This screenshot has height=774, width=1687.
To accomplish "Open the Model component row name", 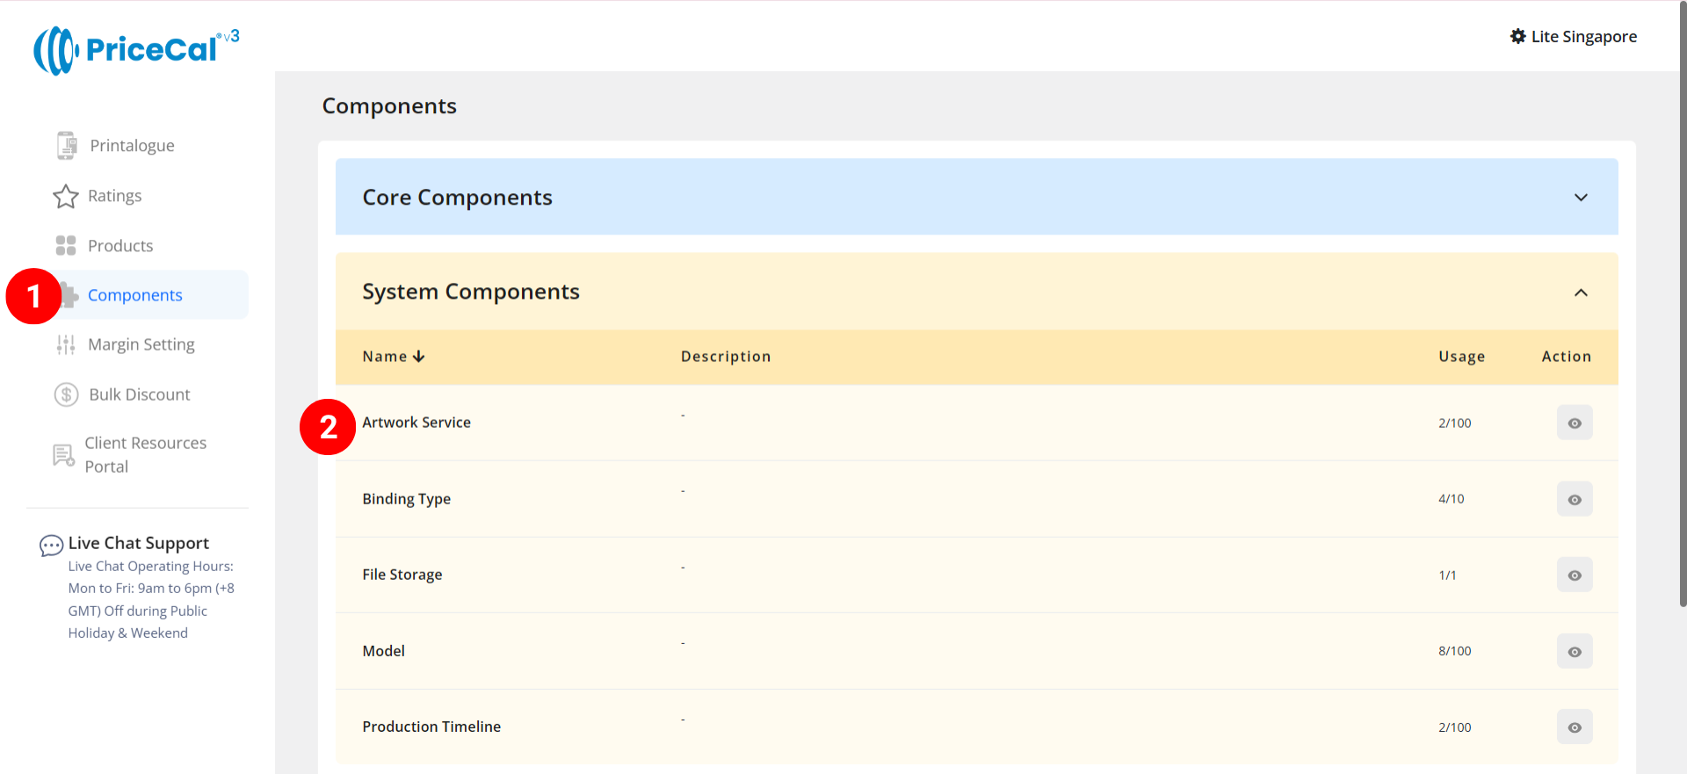I will 384,651.
